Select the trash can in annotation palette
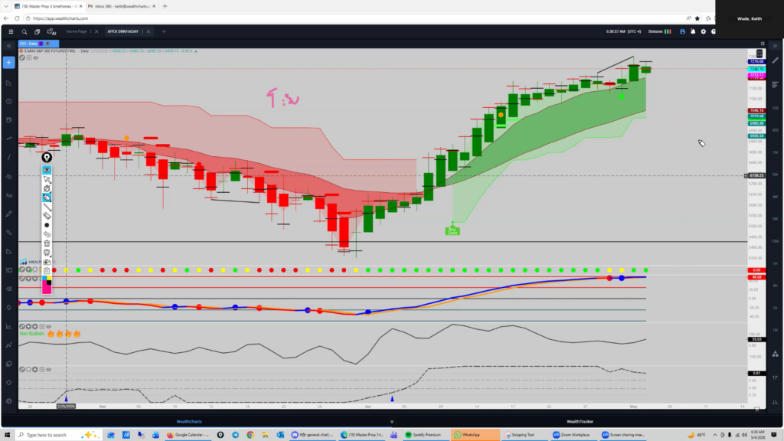 (47, 243)
